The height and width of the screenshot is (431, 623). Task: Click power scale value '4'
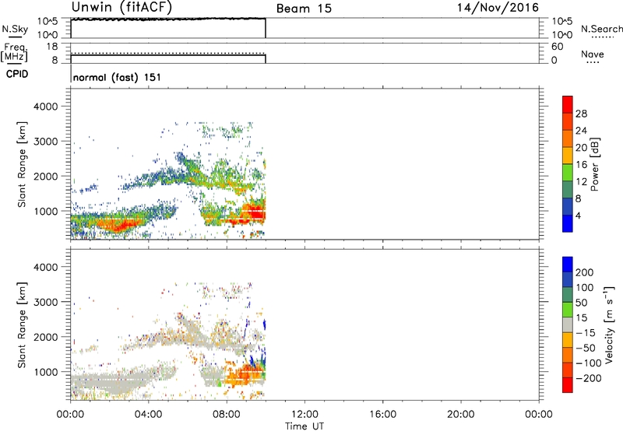coord(578,215)
